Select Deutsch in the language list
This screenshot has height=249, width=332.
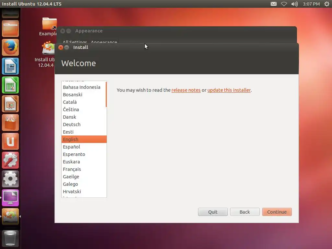pos(83,124)
